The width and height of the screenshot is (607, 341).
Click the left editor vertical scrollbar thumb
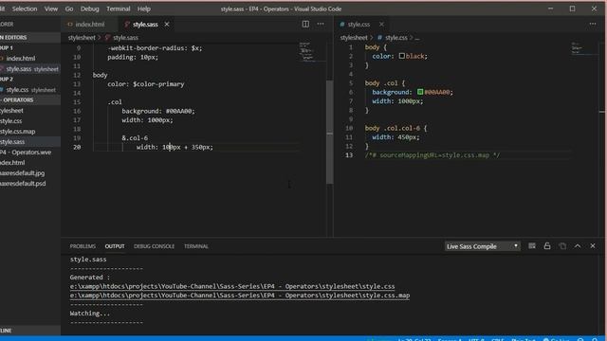(x=329, y=132)
